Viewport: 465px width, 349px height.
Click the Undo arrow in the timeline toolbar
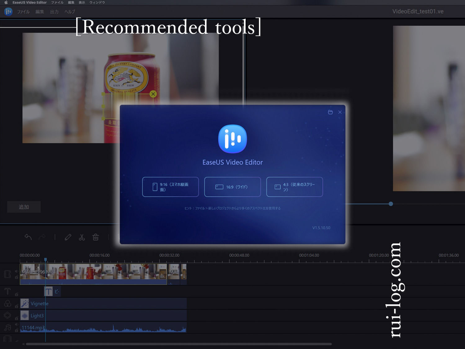[28, 237]
